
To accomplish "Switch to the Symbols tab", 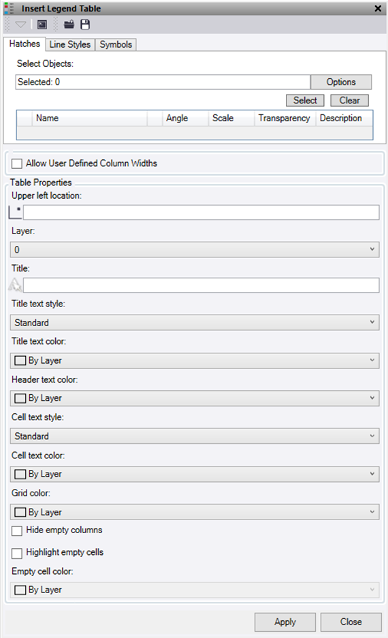I will 116,44.
